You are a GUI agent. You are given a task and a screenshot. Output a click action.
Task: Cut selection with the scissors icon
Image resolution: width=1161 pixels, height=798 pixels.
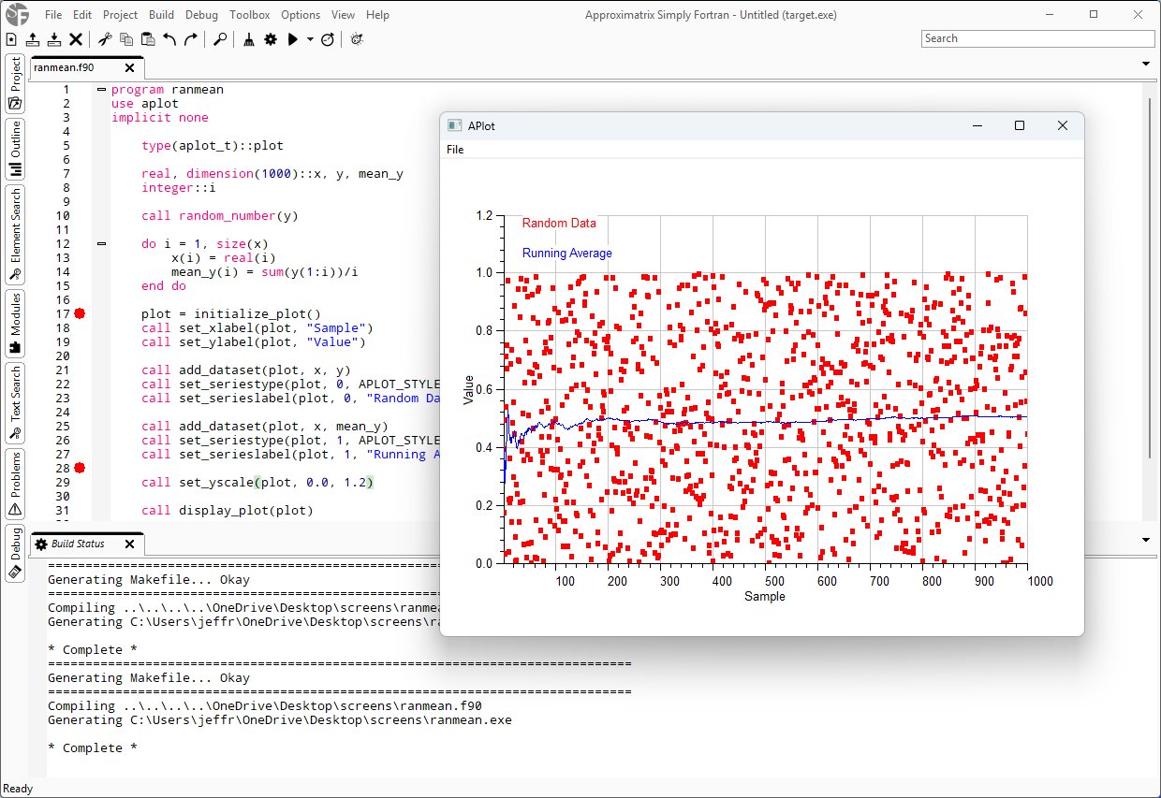105,39
